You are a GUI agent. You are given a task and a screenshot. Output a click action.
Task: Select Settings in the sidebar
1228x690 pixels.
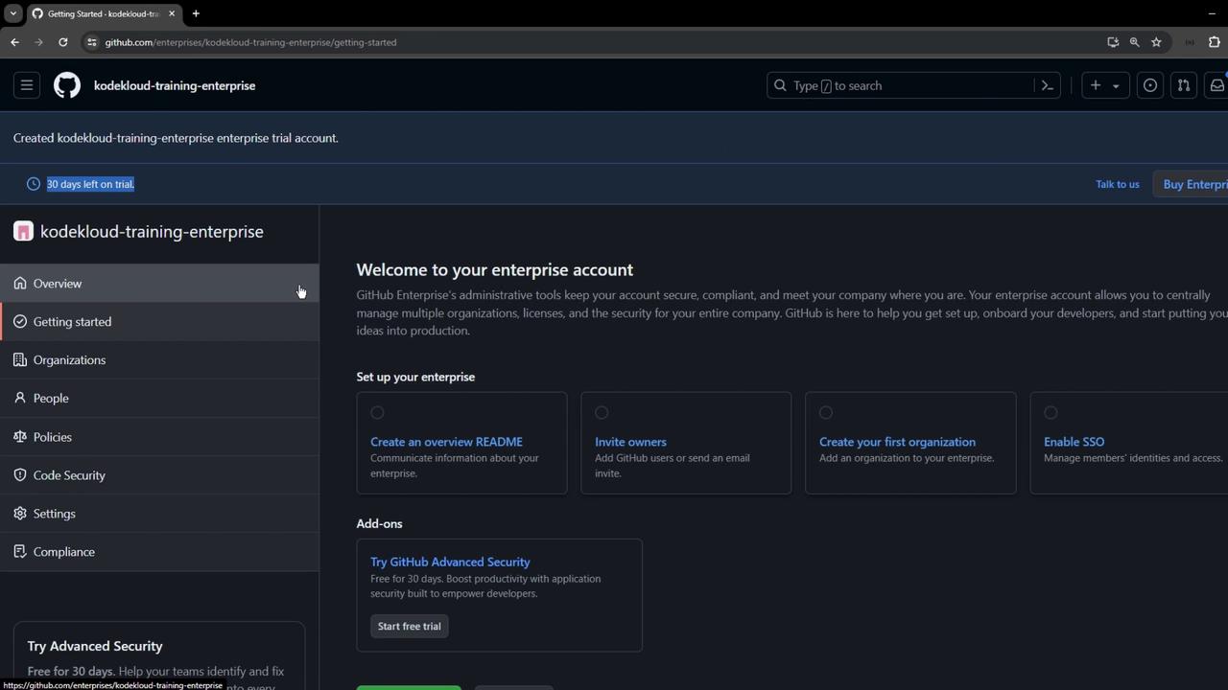54,514
